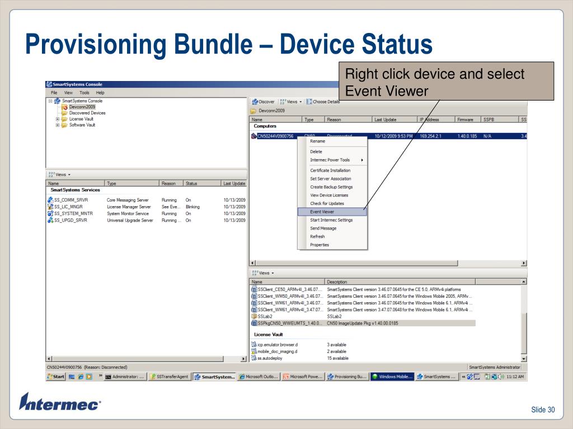The image size is (573, 429).
Task: Click the device list horizontal scrollbar left arrow
Action: tap(252, 263)
